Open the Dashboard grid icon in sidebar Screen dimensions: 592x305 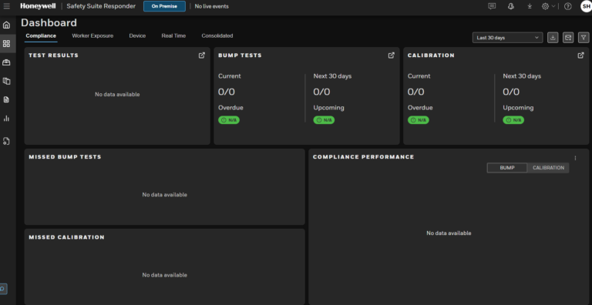[6, 44]
